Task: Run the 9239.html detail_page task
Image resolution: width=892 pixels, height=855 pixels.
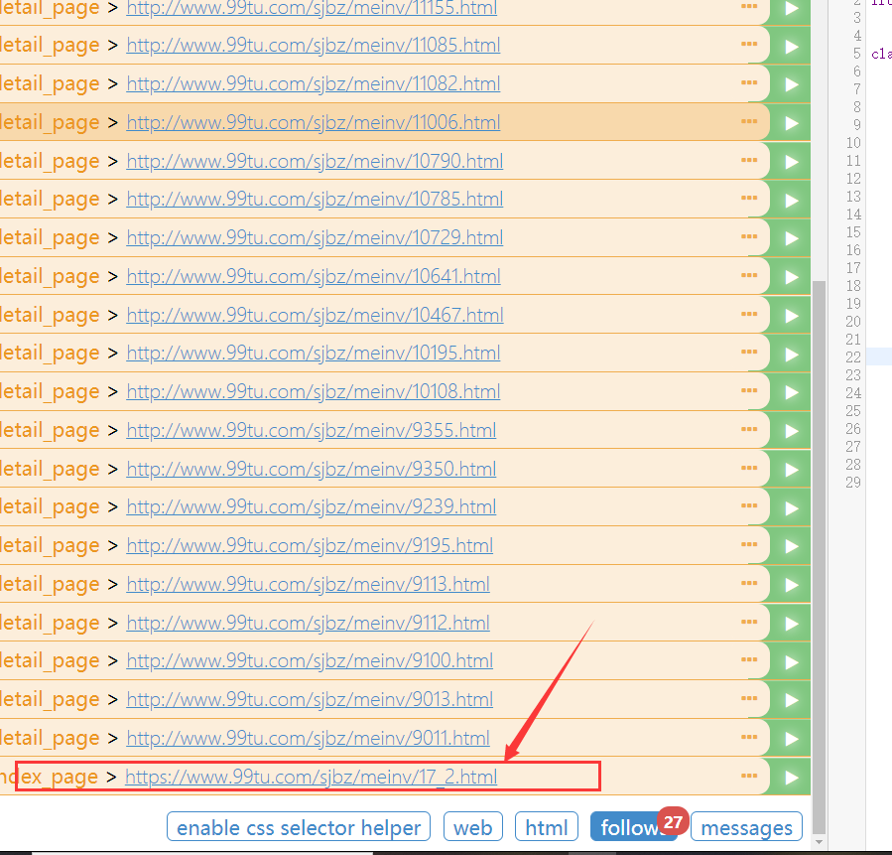Action: pos(791,507)
